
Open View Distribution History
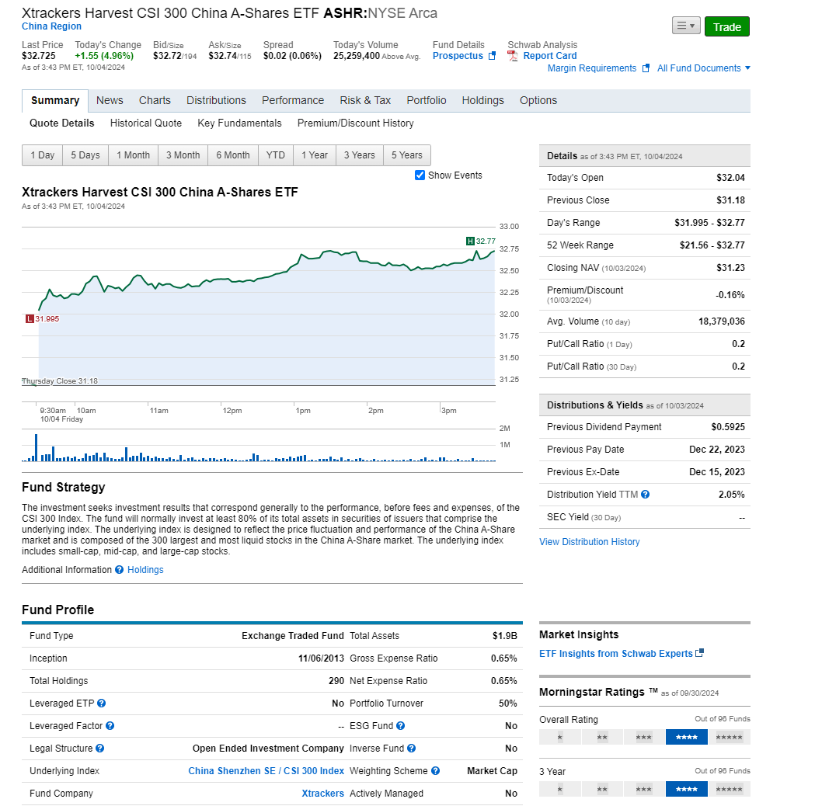(590, 541)
